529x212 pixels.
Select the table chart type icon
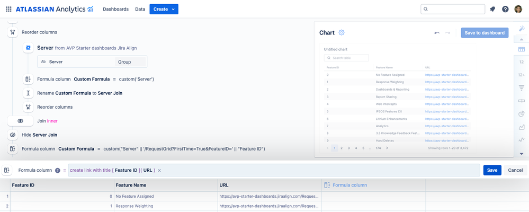point(522,49)
